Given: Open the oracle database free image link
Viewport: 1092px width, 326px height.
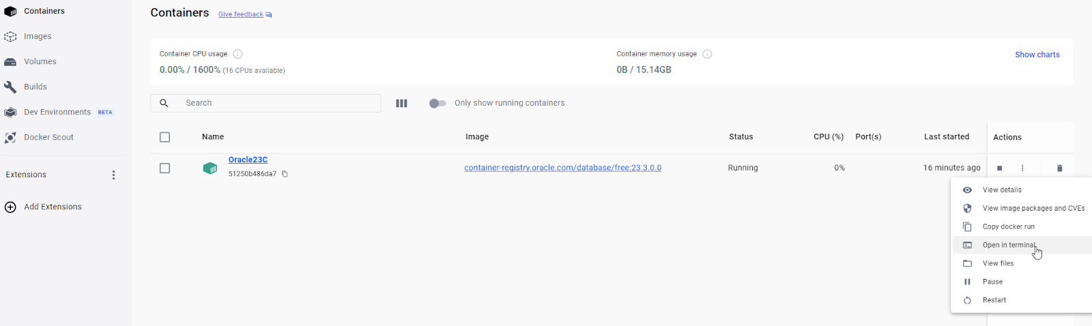Looking at the screenshot, I should coord(562,168).
